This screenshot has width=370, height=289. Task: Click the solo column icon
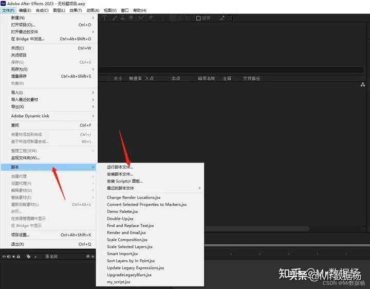[x=14, y=257]
